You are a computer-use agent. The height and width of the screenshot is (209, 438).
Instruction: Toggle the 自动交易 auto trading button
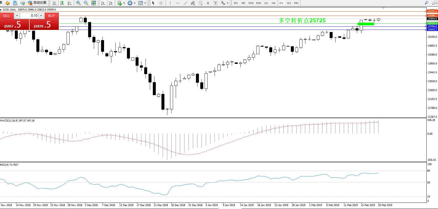[x=37, y=3]
